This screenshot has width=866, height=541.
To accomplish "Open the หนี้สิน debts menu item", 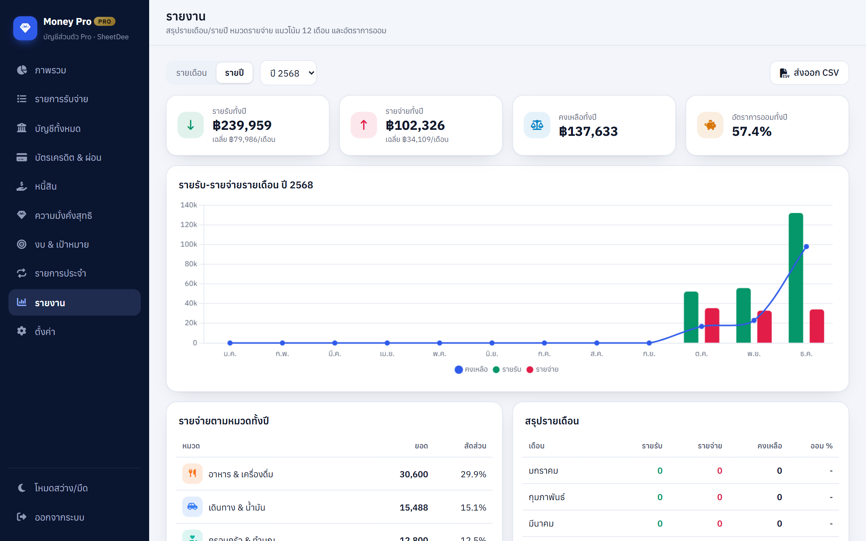I will 75,186.
